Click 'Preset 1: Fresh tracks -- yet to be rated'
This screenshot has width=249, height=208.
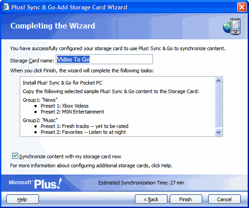[85, 126]
